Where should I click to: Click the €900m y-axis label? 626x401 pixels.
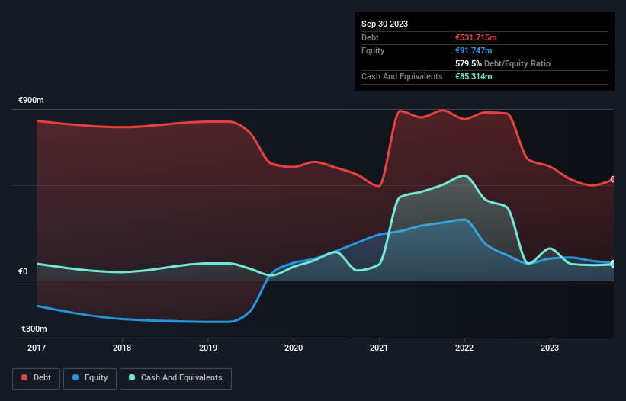[31, 100]
